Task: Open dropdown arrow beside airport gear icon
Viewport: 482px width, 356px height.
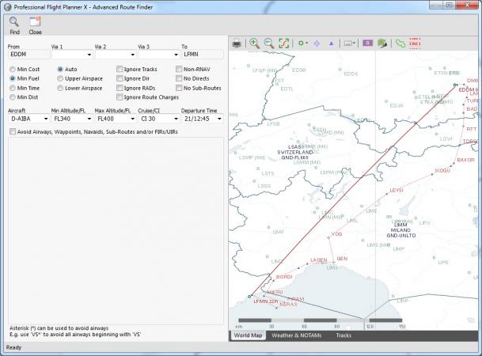Action: click(307, 44)
